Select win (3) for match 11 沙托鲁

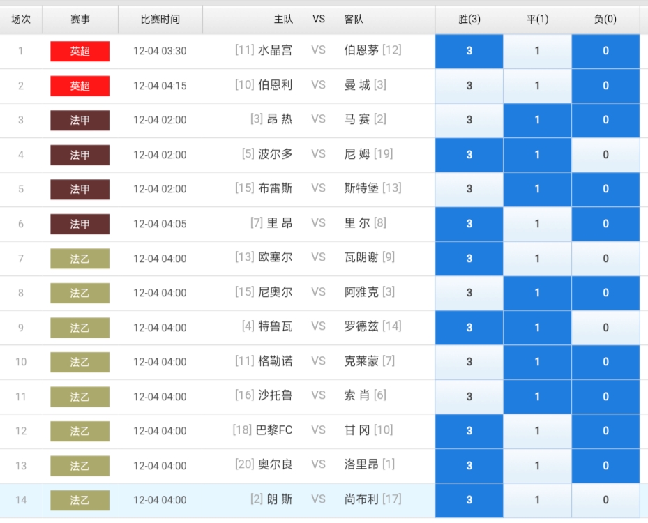[x=469, y=397]
